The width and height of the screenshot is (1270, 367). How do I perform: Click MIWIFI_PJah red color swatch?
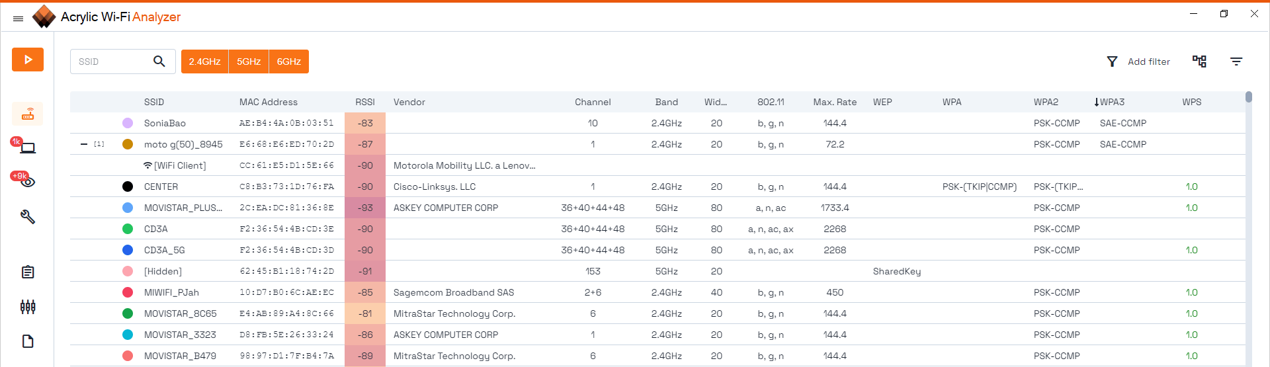(128, 292)
